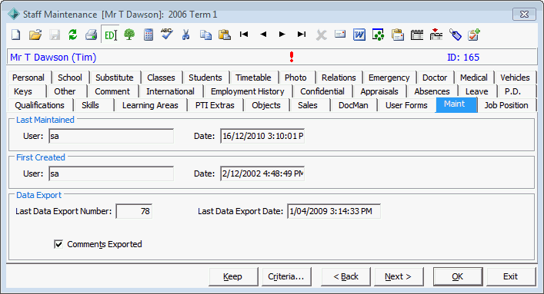
Task: Click Last Maintained User field
Action: [111, 136]
